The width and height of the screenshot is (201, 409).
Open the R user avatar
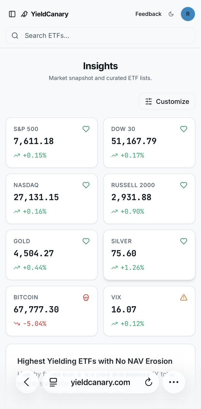(x=188, y=14)
